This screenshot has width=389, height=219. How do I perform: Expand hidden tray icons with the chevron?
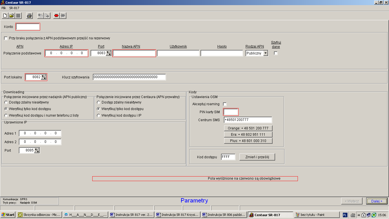(x=359, y=215)
